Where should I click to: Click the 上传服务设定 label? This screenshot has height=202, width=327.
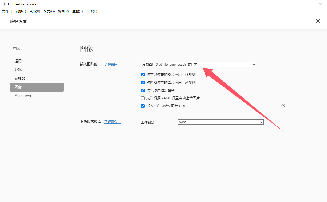[x=91, y=122]
